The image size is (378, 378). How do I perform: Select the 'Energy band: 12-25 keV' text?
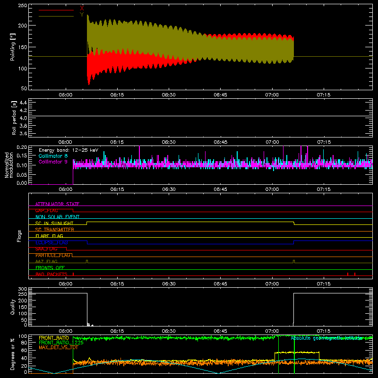pos(69,150)
